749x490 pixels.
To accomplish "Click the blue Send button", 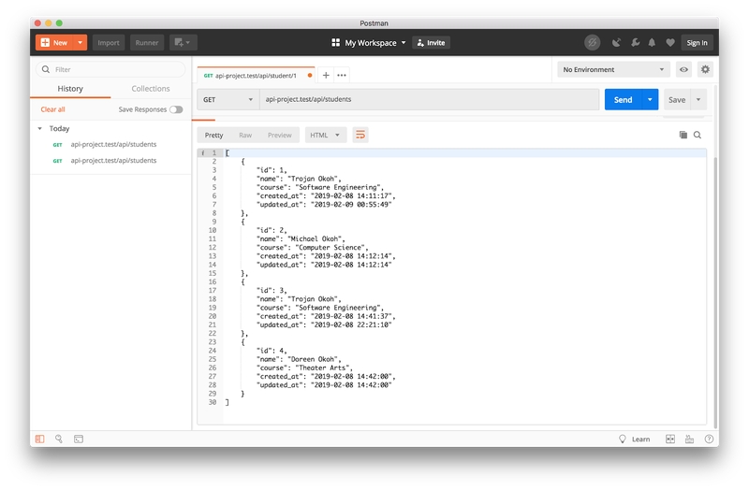I will tap(623, 99).
